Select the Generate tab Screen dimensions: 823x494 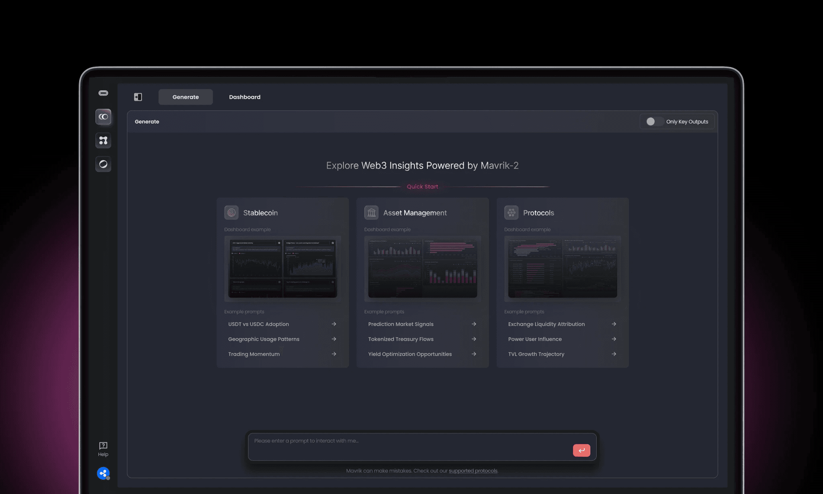coord(186,97)
